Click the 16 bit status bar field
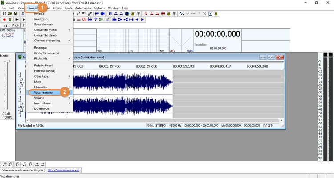The width and height of the screenshot is (334, 178). (x=150, y=125)
